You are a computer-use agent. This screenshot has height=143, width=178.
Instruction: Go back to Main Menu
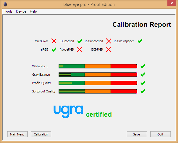(x=17, y=134)
